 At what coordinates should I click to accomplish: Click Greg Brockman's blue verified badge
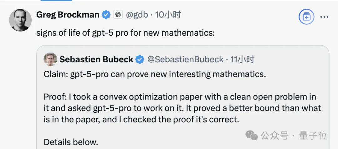pos(106,15)
